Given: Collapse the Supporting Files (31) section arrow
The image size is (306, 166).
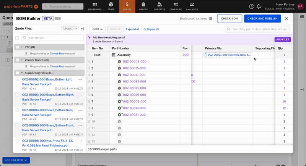Looking at the screenshot, I should (22, 73).
